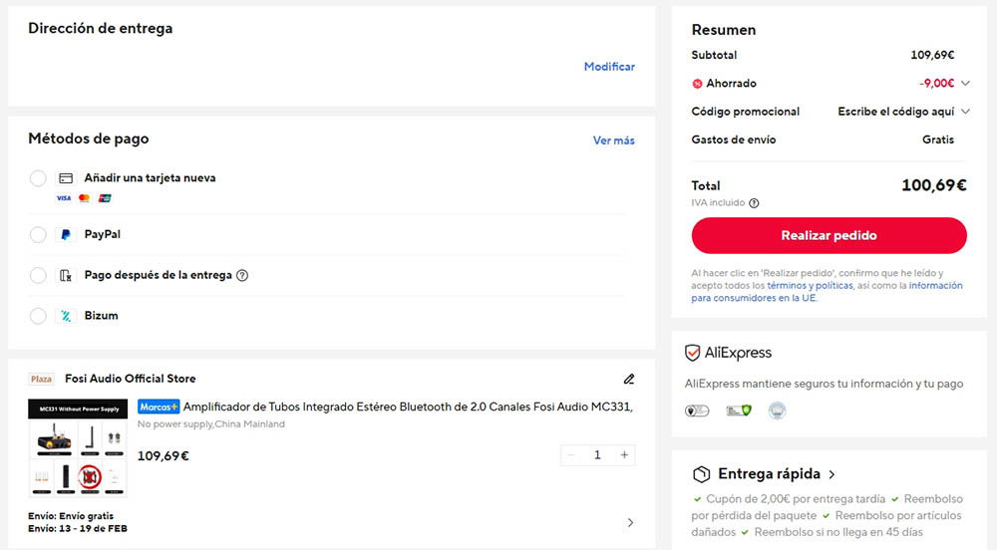Click the help icon beside Pago después de la entrega

click(242, 275)
